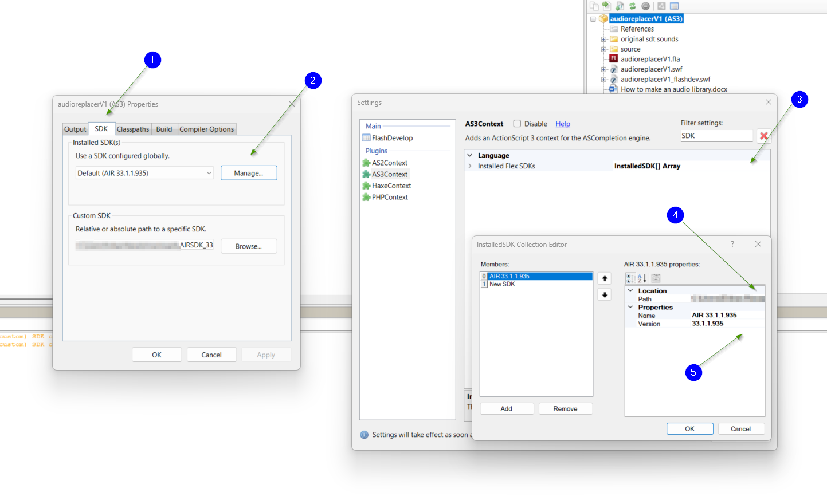Click the Manage... button

248,173
